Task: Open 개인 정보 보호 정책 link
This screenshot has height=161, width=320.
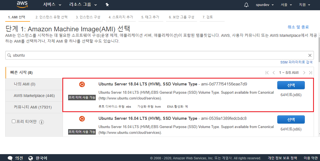Action: pyautogui.click(x=282, y=158)
